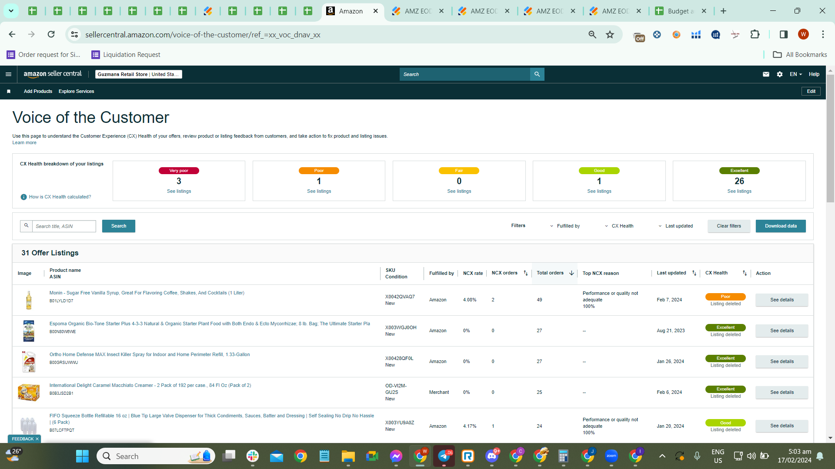This screenshot has height=469, width=835.
Task: View site information icon in address bar
Action: (x=75, y=34)
